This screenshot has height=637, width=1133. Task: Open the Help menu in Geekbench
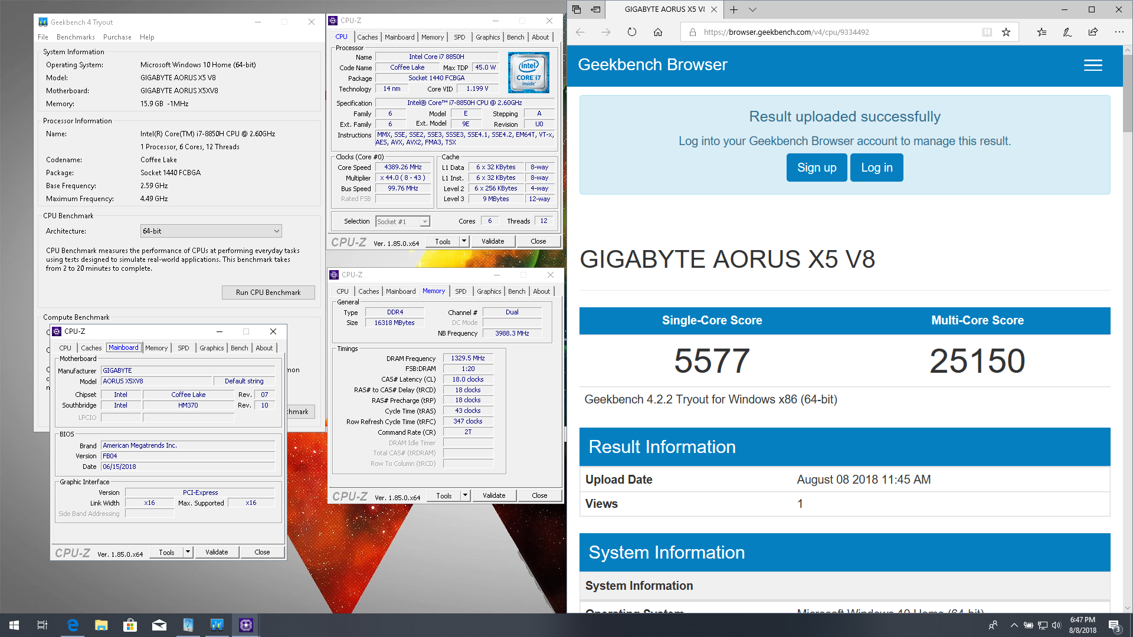(x=147, y=37)
